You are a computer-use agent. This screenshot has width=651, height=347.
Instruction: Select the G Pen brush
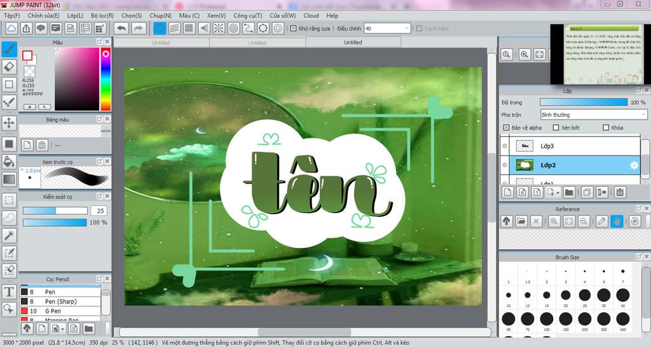click(x=60, y=311)
